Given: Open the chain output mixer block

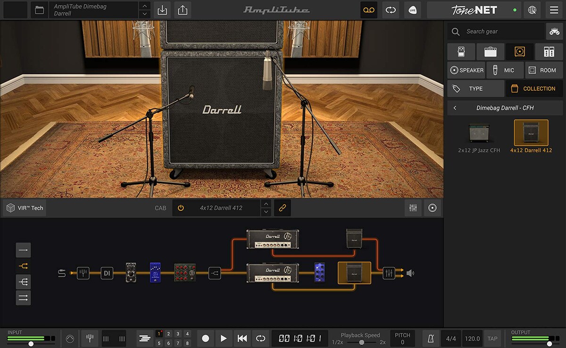Looking at the screenshot, I should pyautogui.click(x=389, y=273).
